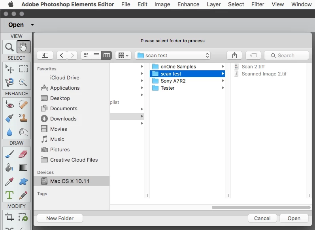
Task: Select the Quick Selection tool
Action: (23, 82)
